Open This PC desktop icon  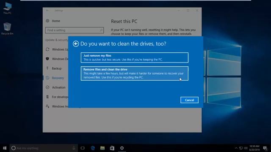coord(8,8)
